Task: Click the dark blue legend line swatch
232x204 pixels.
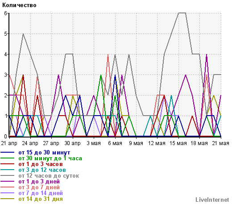Action: [x=8, y=152]
